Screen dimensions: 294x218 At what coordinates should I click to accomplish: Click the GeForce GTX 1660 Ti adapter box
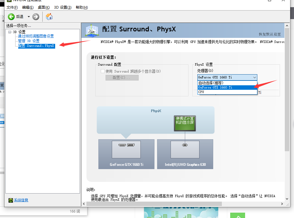click(126, 154)
